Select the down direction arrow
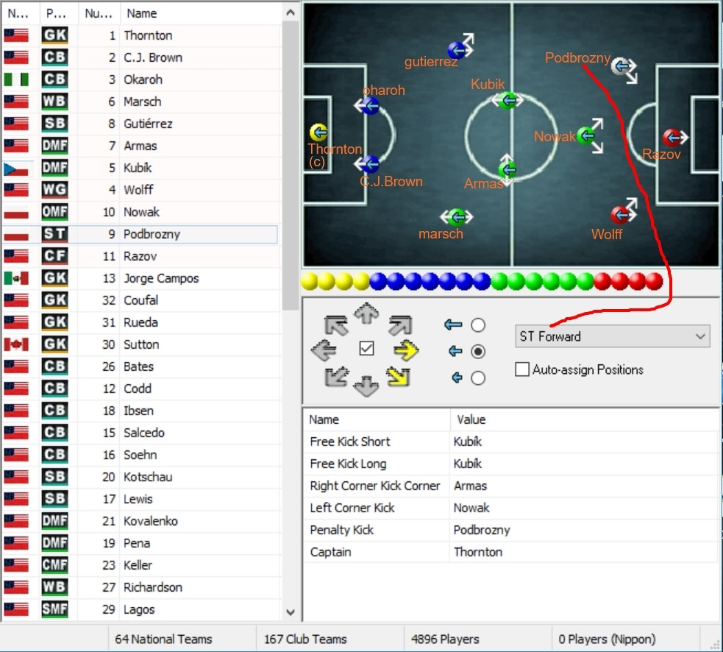The height and width of the screenshot is (652, 723). pos(366,386)
